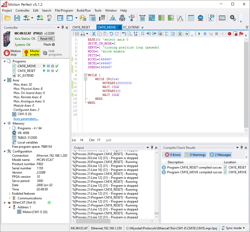This screenshot has height=232, width=250.
Task: Click the red breakpoint dot in editor toolbar
Action: click(229, 34)
